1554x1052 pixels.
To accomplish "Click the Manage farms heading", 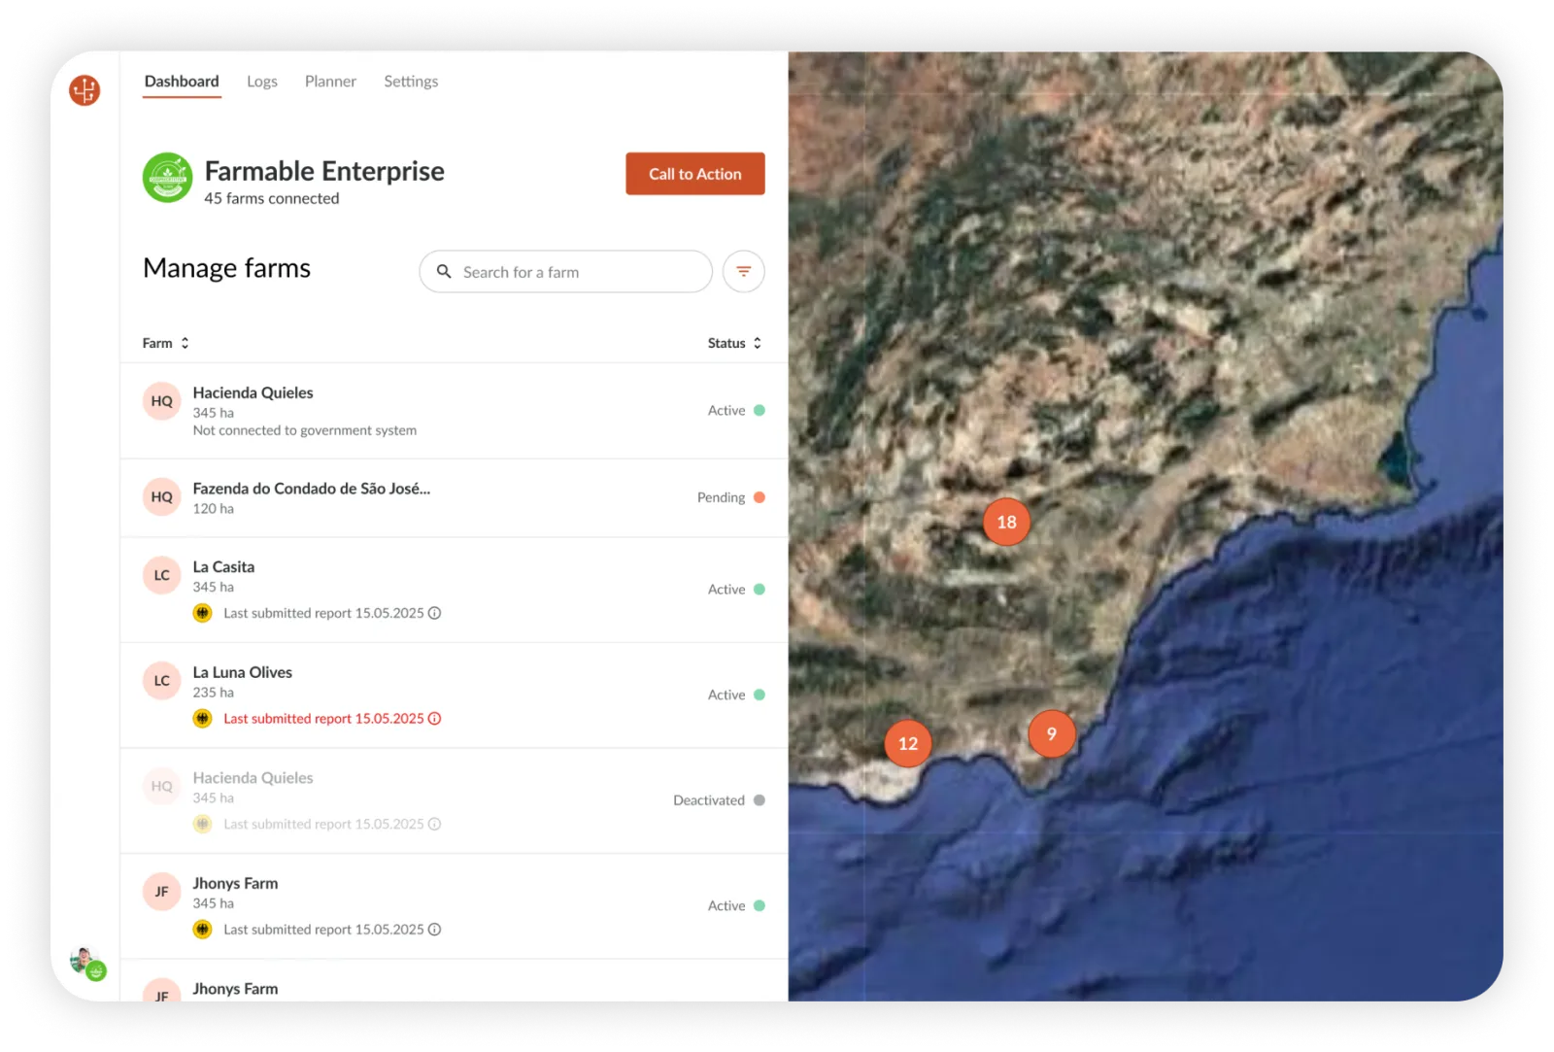I will 226,269.
